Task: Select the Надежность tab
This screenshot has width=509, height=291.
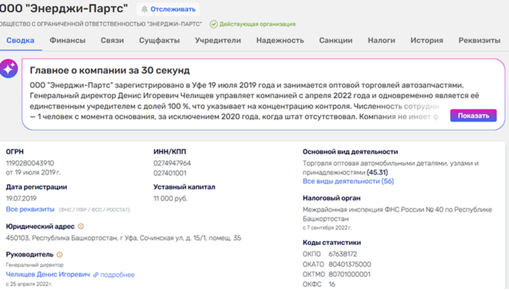Action: [280, 40]
